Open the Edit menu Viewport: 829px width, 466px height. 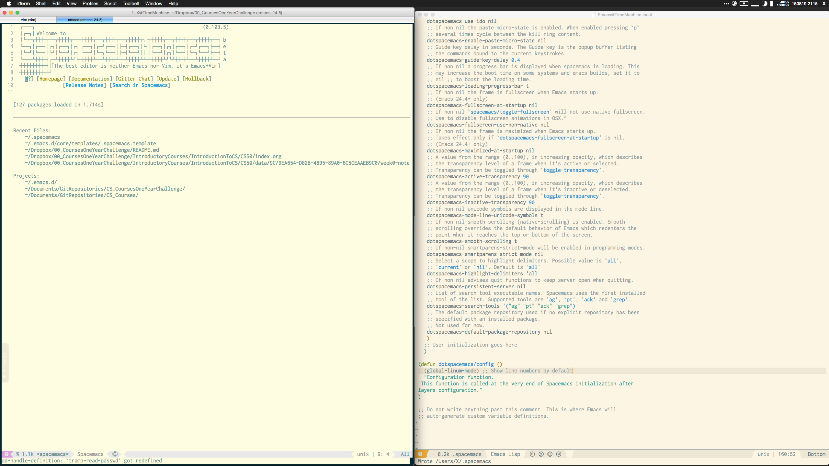(56, 4)
